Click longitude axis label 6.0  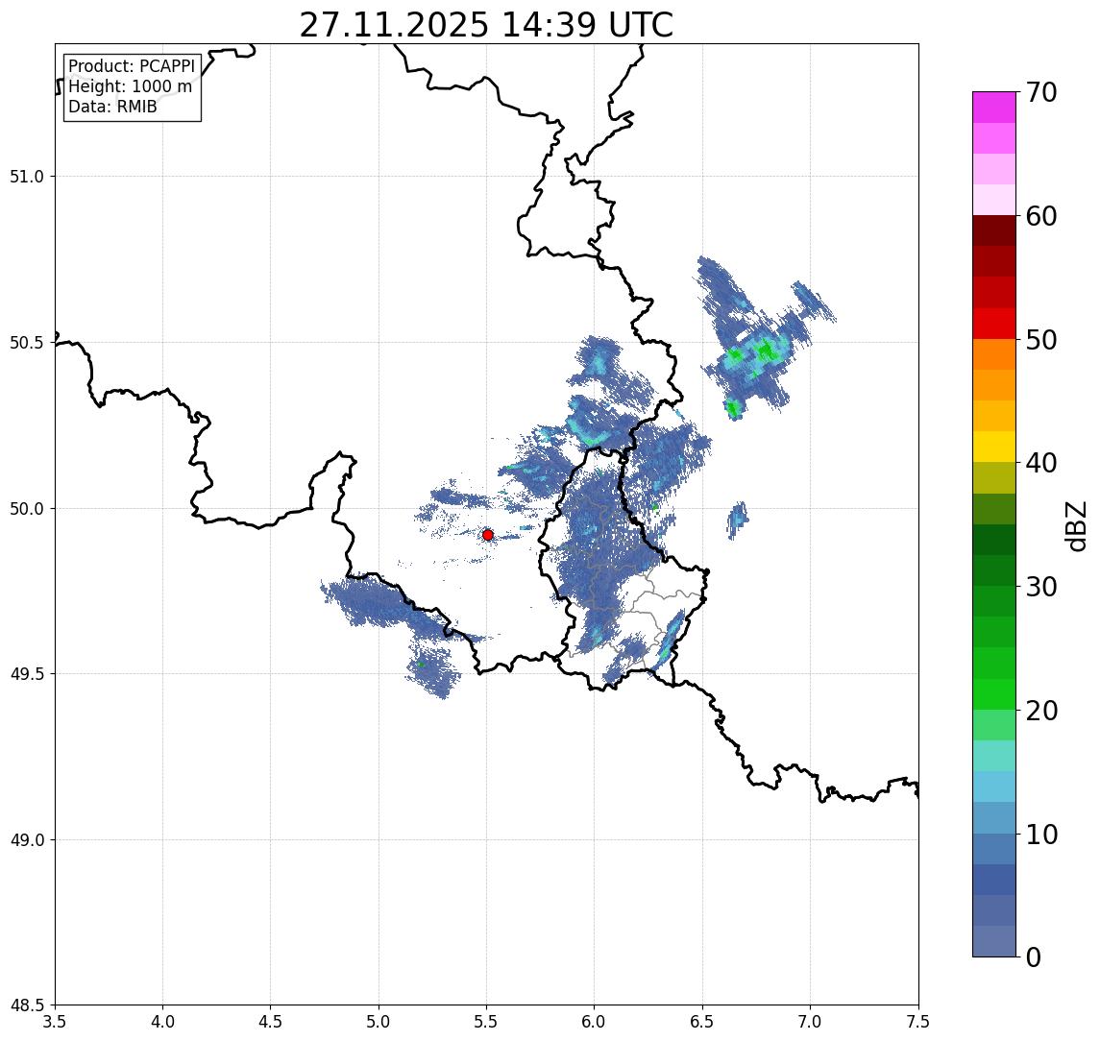click(x=595, y=1022)
